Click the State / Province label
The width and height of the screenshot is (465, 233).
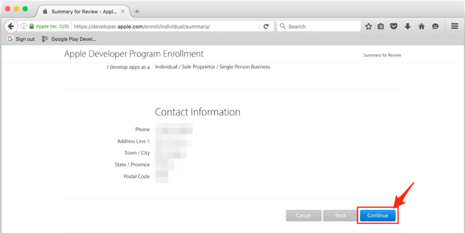[x=132, y=165]
